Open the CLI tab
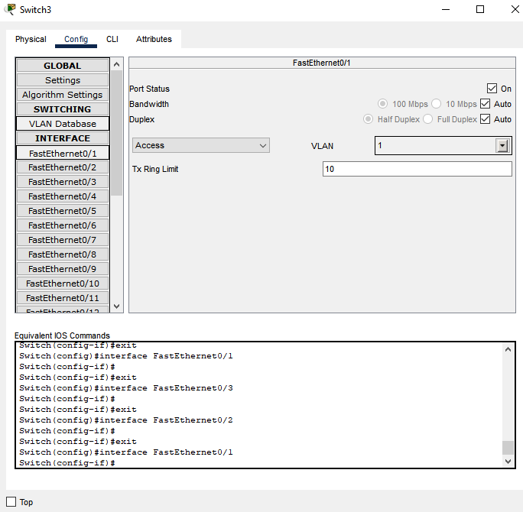523x512 pixels. [x=112, y=39]
